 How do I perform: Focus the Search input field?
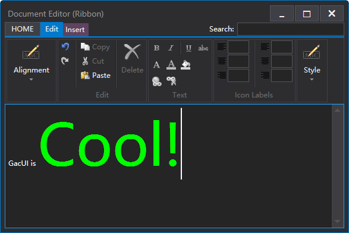pyautogui.click(x=291, y=29)
